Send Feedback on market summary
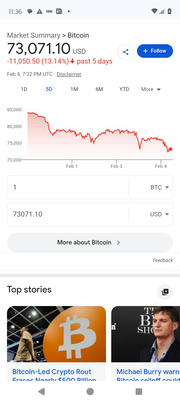Image resolution: width=180 pixels, height=402 pixels. [163, 260]
